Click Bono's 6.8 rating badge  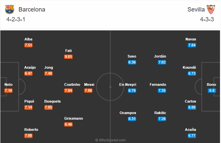(212, 90)
